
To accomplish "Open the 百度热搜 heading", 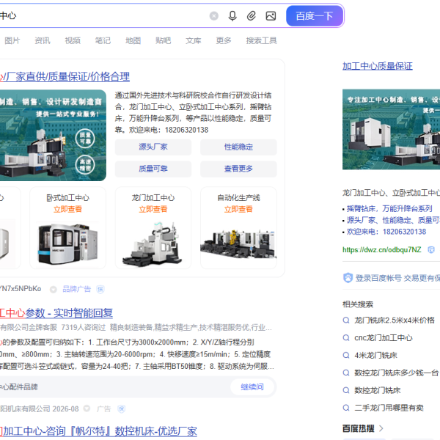I will click(359, 428).
